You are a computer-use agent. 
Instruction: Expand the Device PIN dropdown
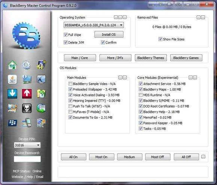point(27,145)
